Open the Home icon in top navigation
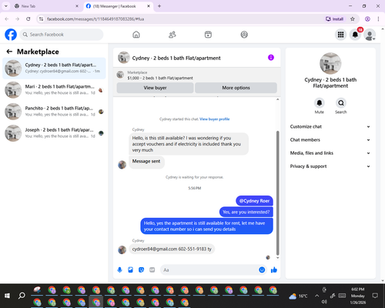 pos(136,35)
